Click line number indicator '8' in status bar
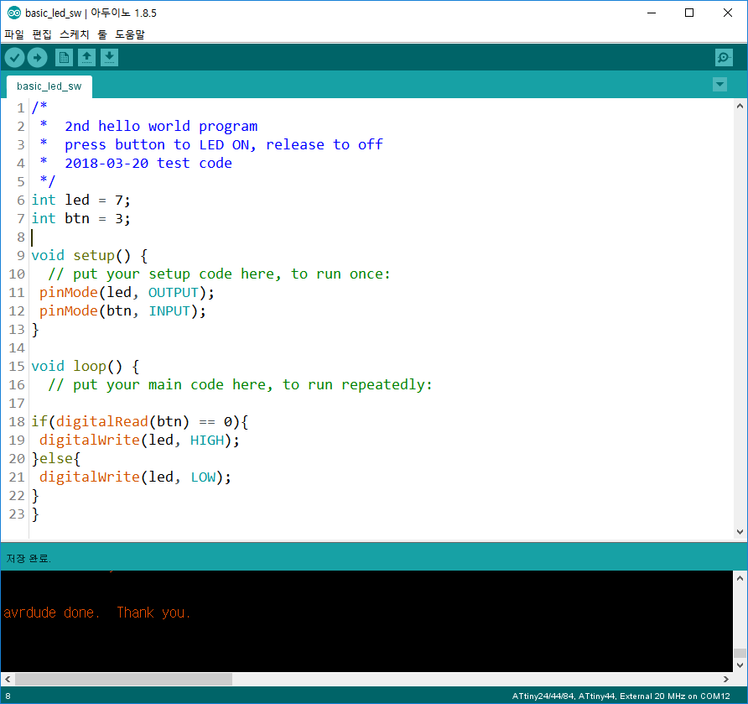The image size is (748, 704). click(x=8, y=696)
